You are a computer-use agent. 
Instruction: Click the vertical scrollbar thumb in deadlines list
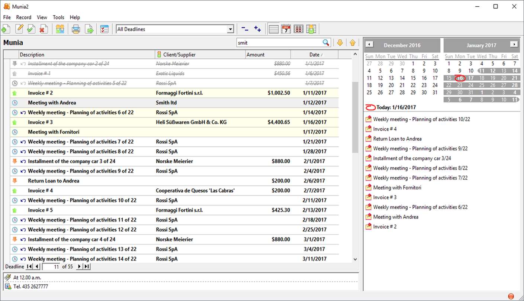355,117
